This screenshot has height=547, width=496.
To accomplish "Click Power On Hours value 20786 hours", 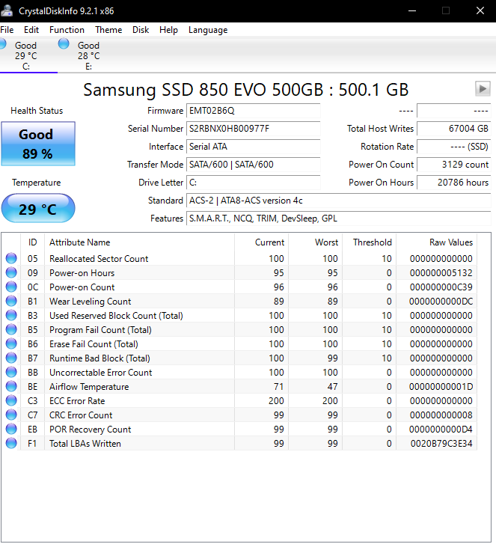I will click(x=454, y=183).
